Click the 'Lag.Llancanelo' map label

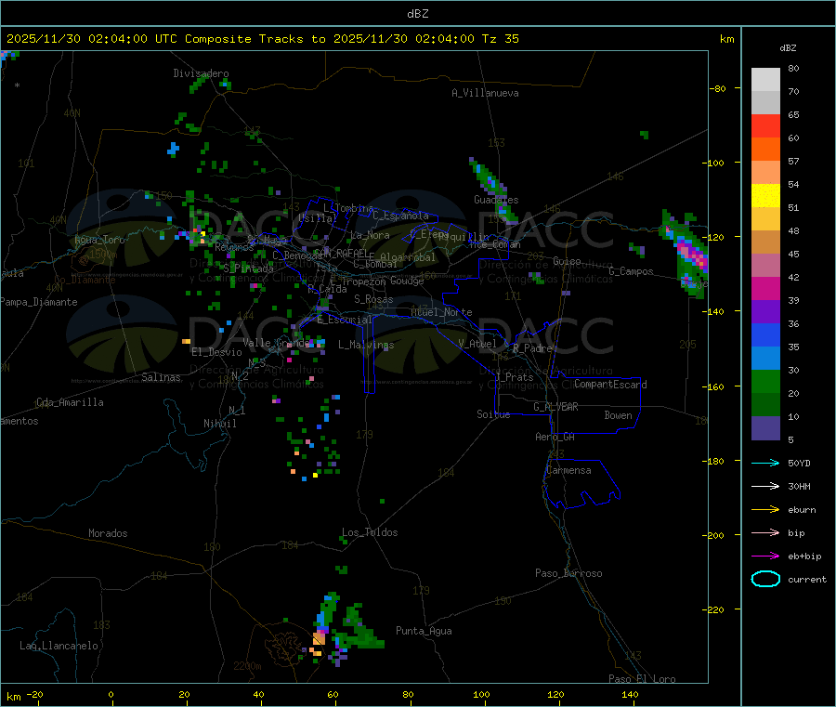tap(59, 646)
